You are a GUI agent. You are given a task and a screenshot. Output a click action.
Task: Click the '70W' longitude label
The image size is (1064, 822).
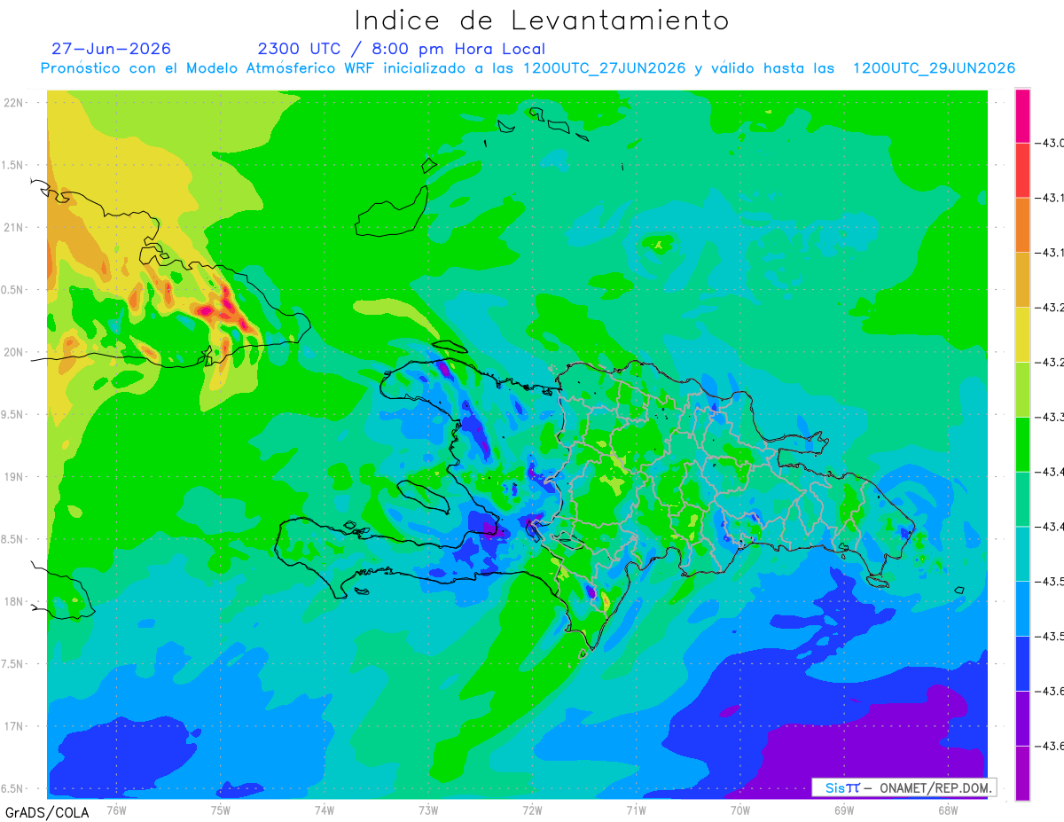(740, 810)
